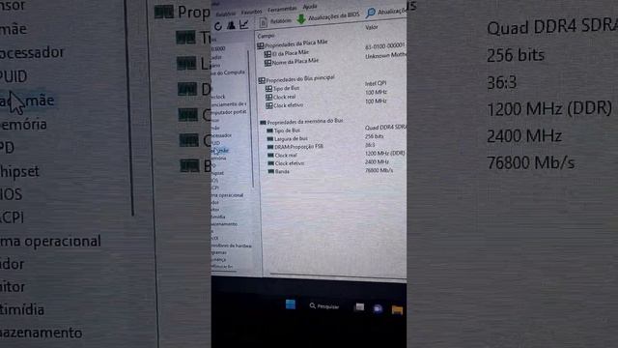
Task: Click the refresh icon in the toolbar
Action: tap(218, 26)
